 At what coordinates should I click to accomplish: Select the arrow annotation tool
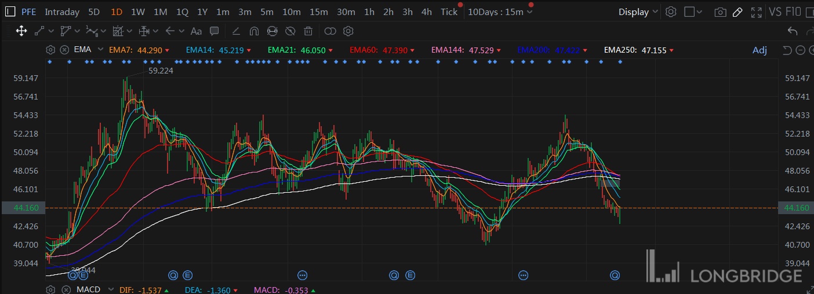(170, 31)
